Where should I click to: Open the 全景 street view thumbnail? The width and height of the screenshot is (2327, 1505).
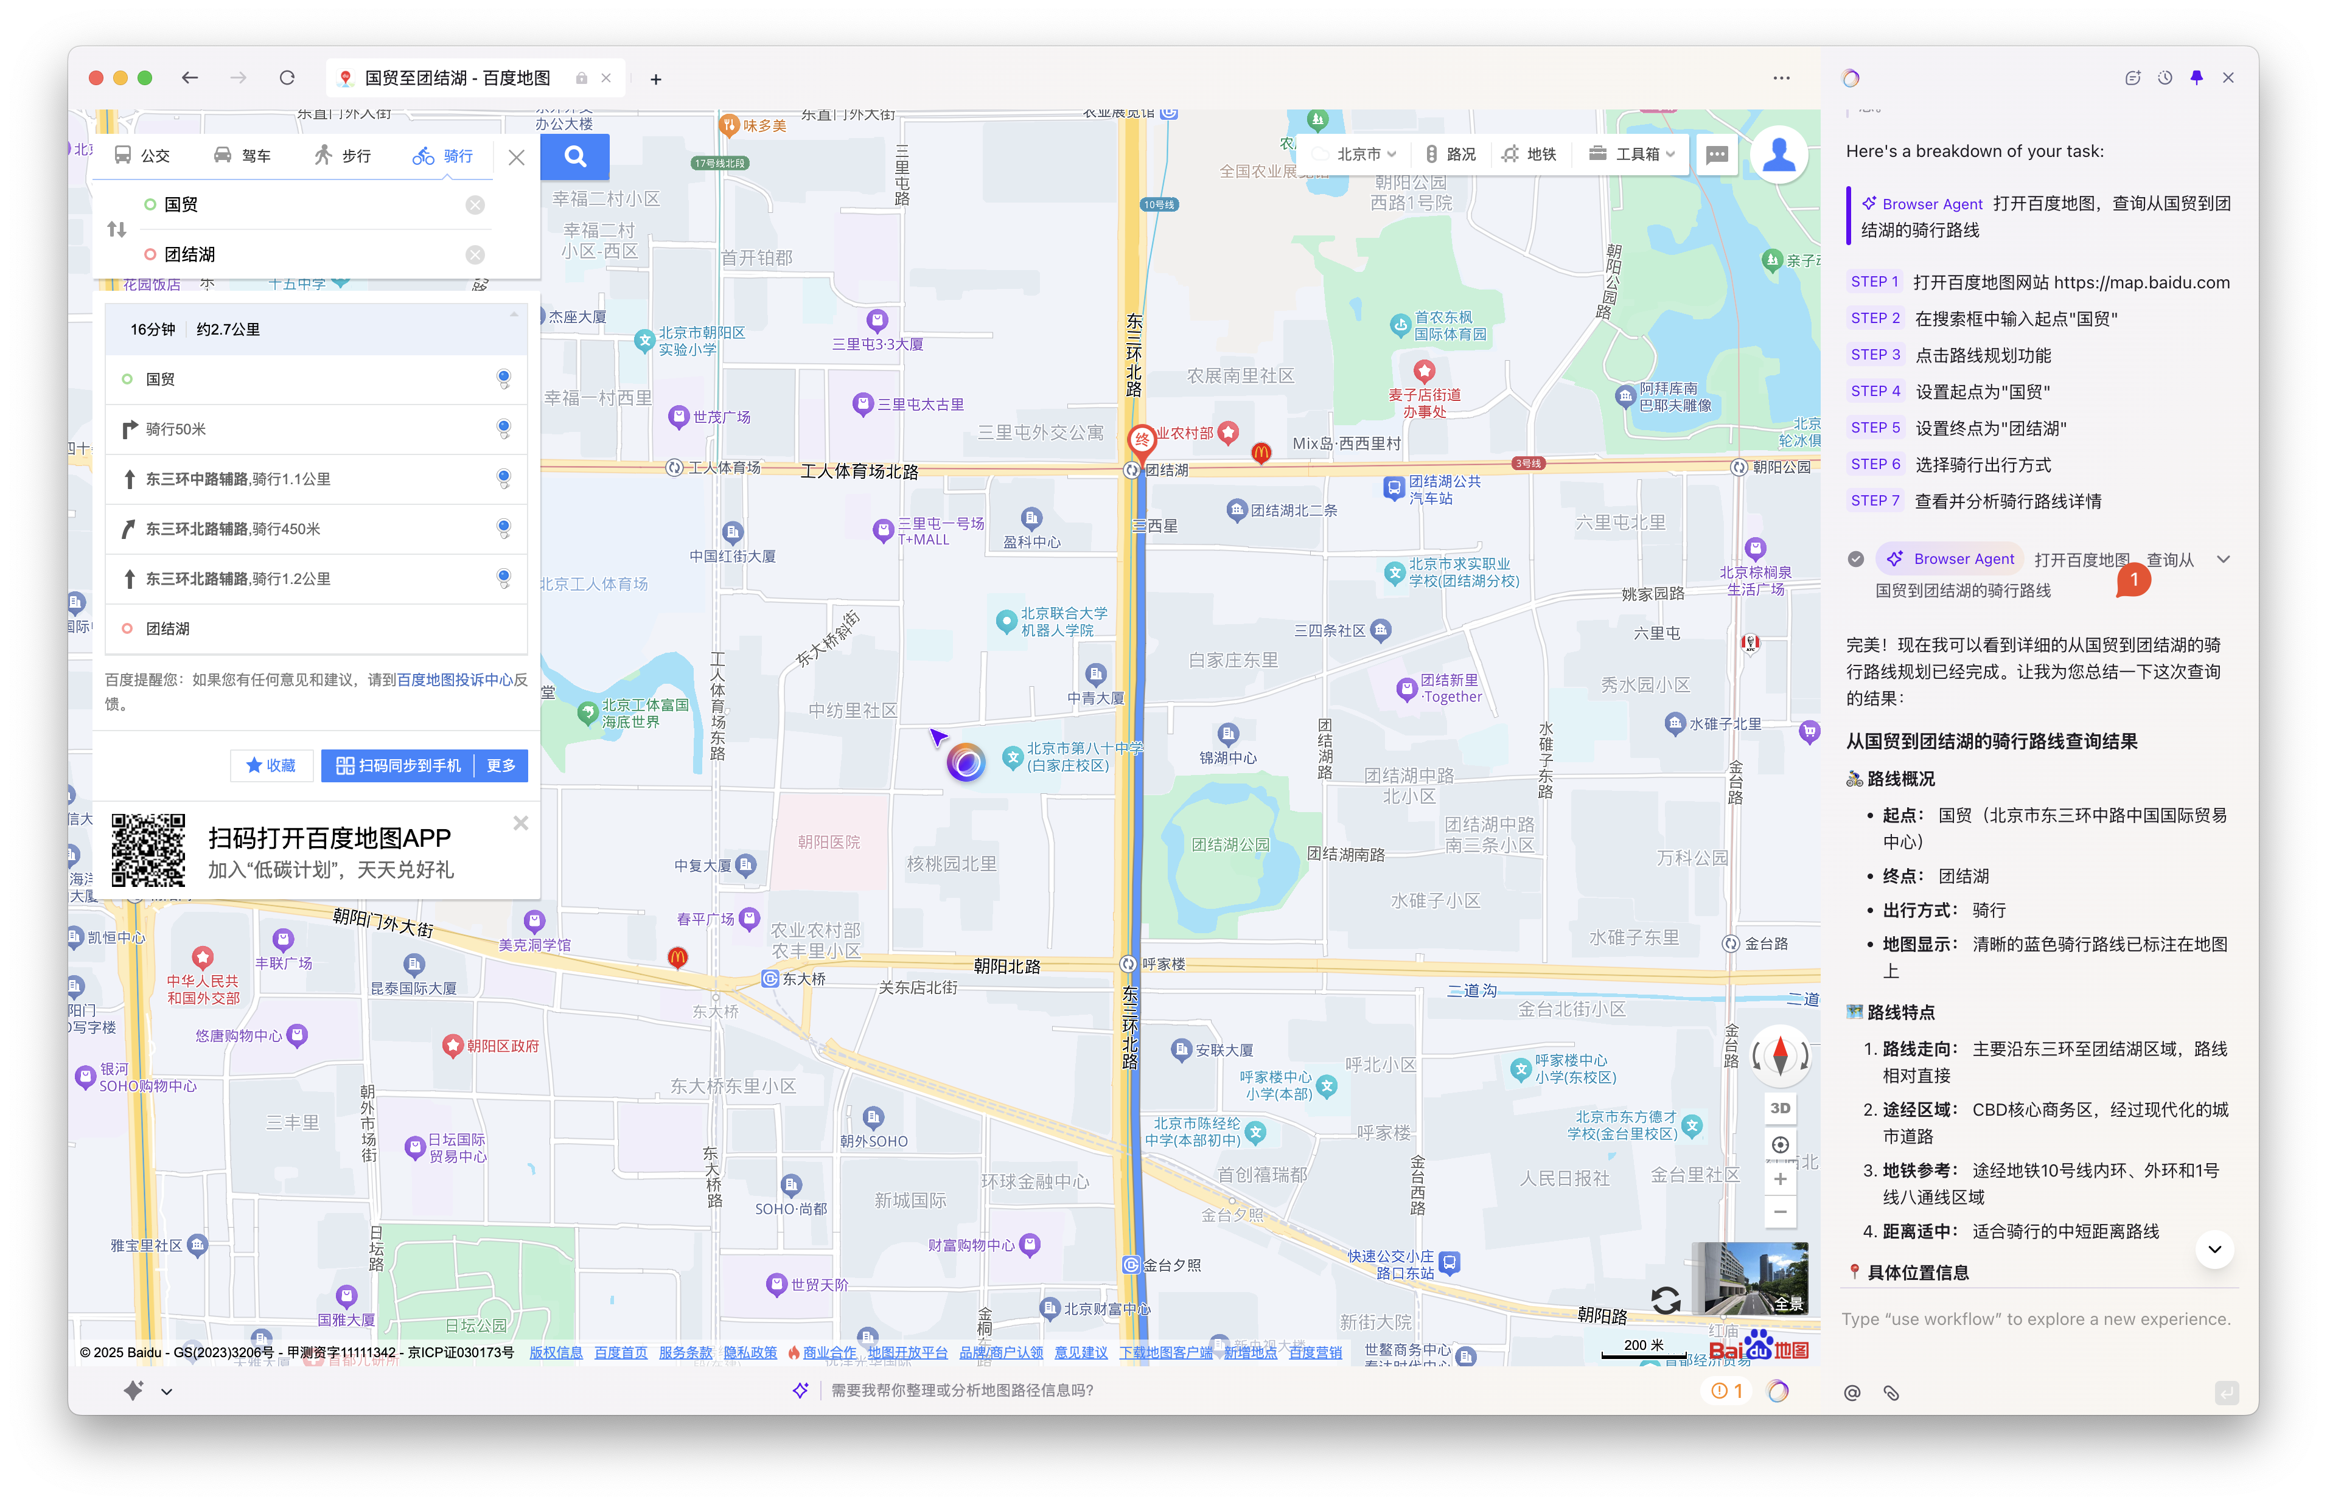(x=1750, y=1278)
